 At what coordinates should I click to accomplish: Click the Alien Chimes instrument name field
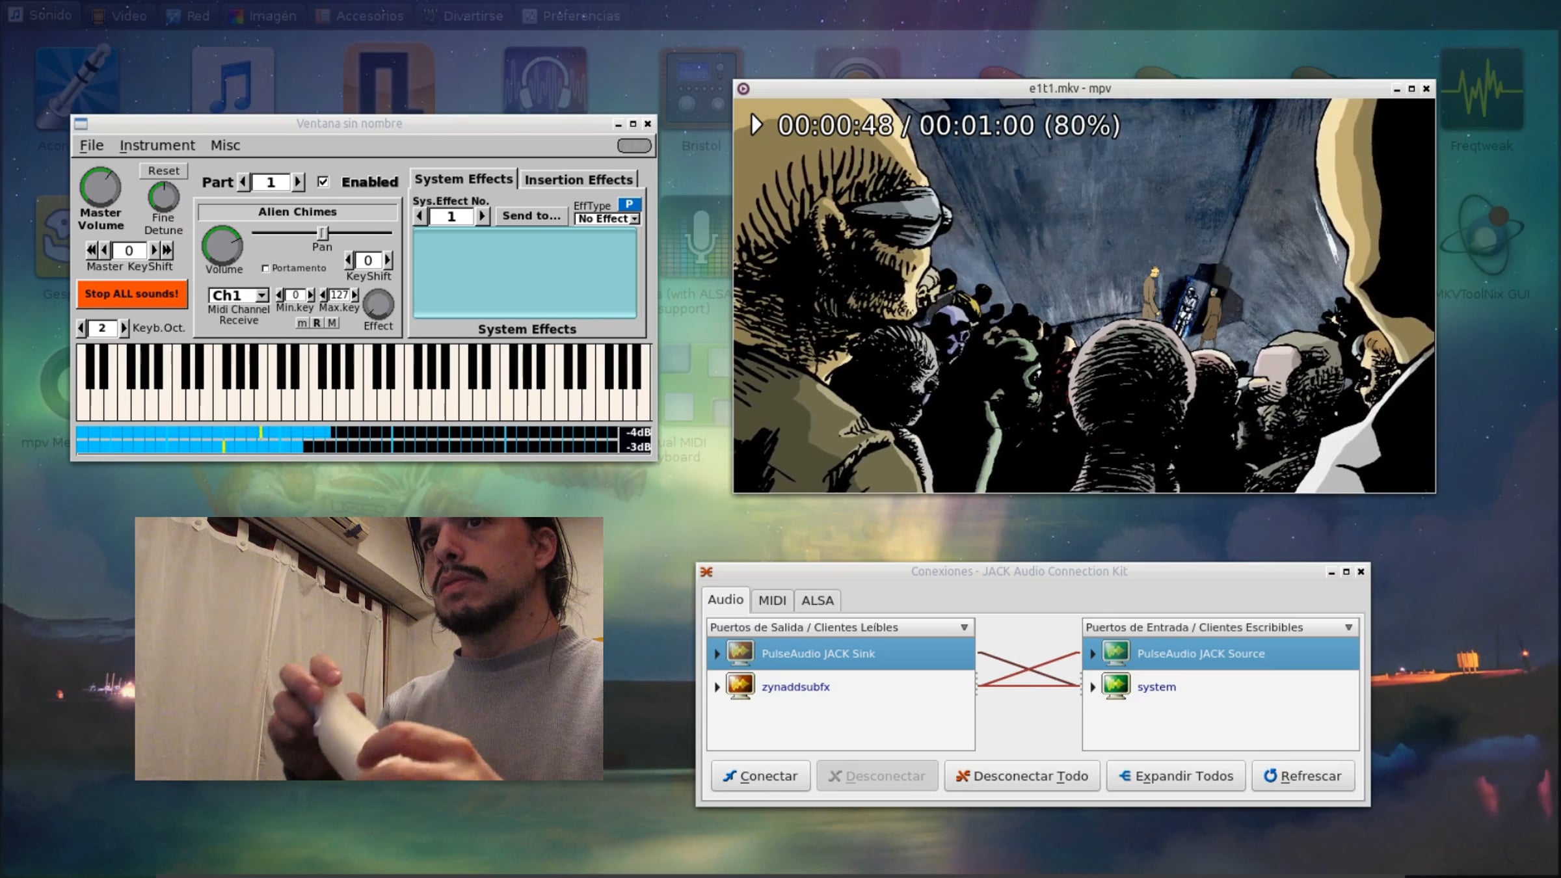[297, 212]
